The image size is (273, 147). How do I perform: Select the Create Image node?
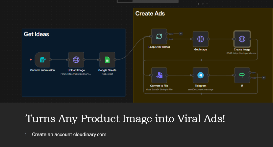242,39
